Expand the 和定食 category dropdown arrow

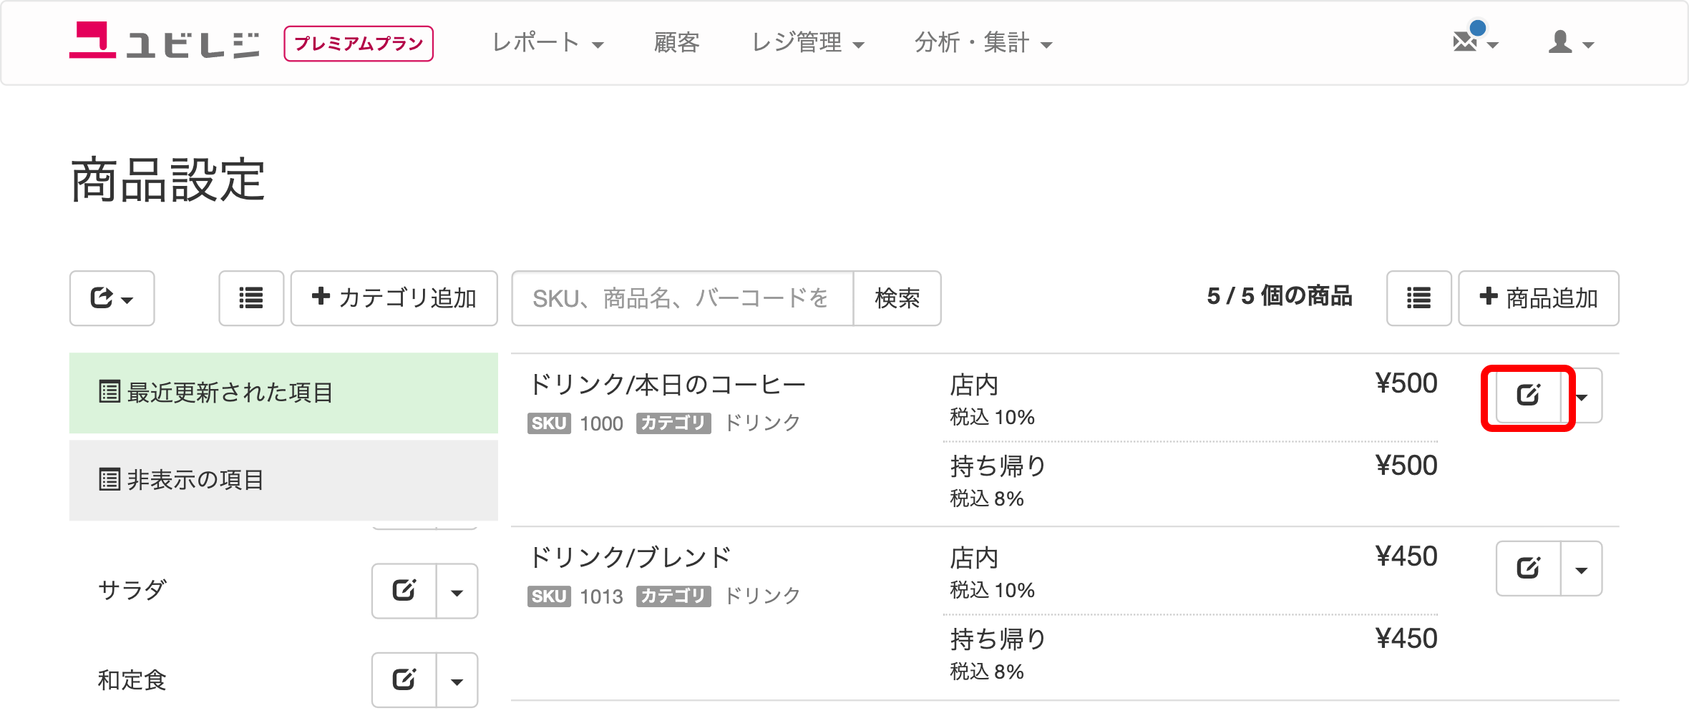457,680
